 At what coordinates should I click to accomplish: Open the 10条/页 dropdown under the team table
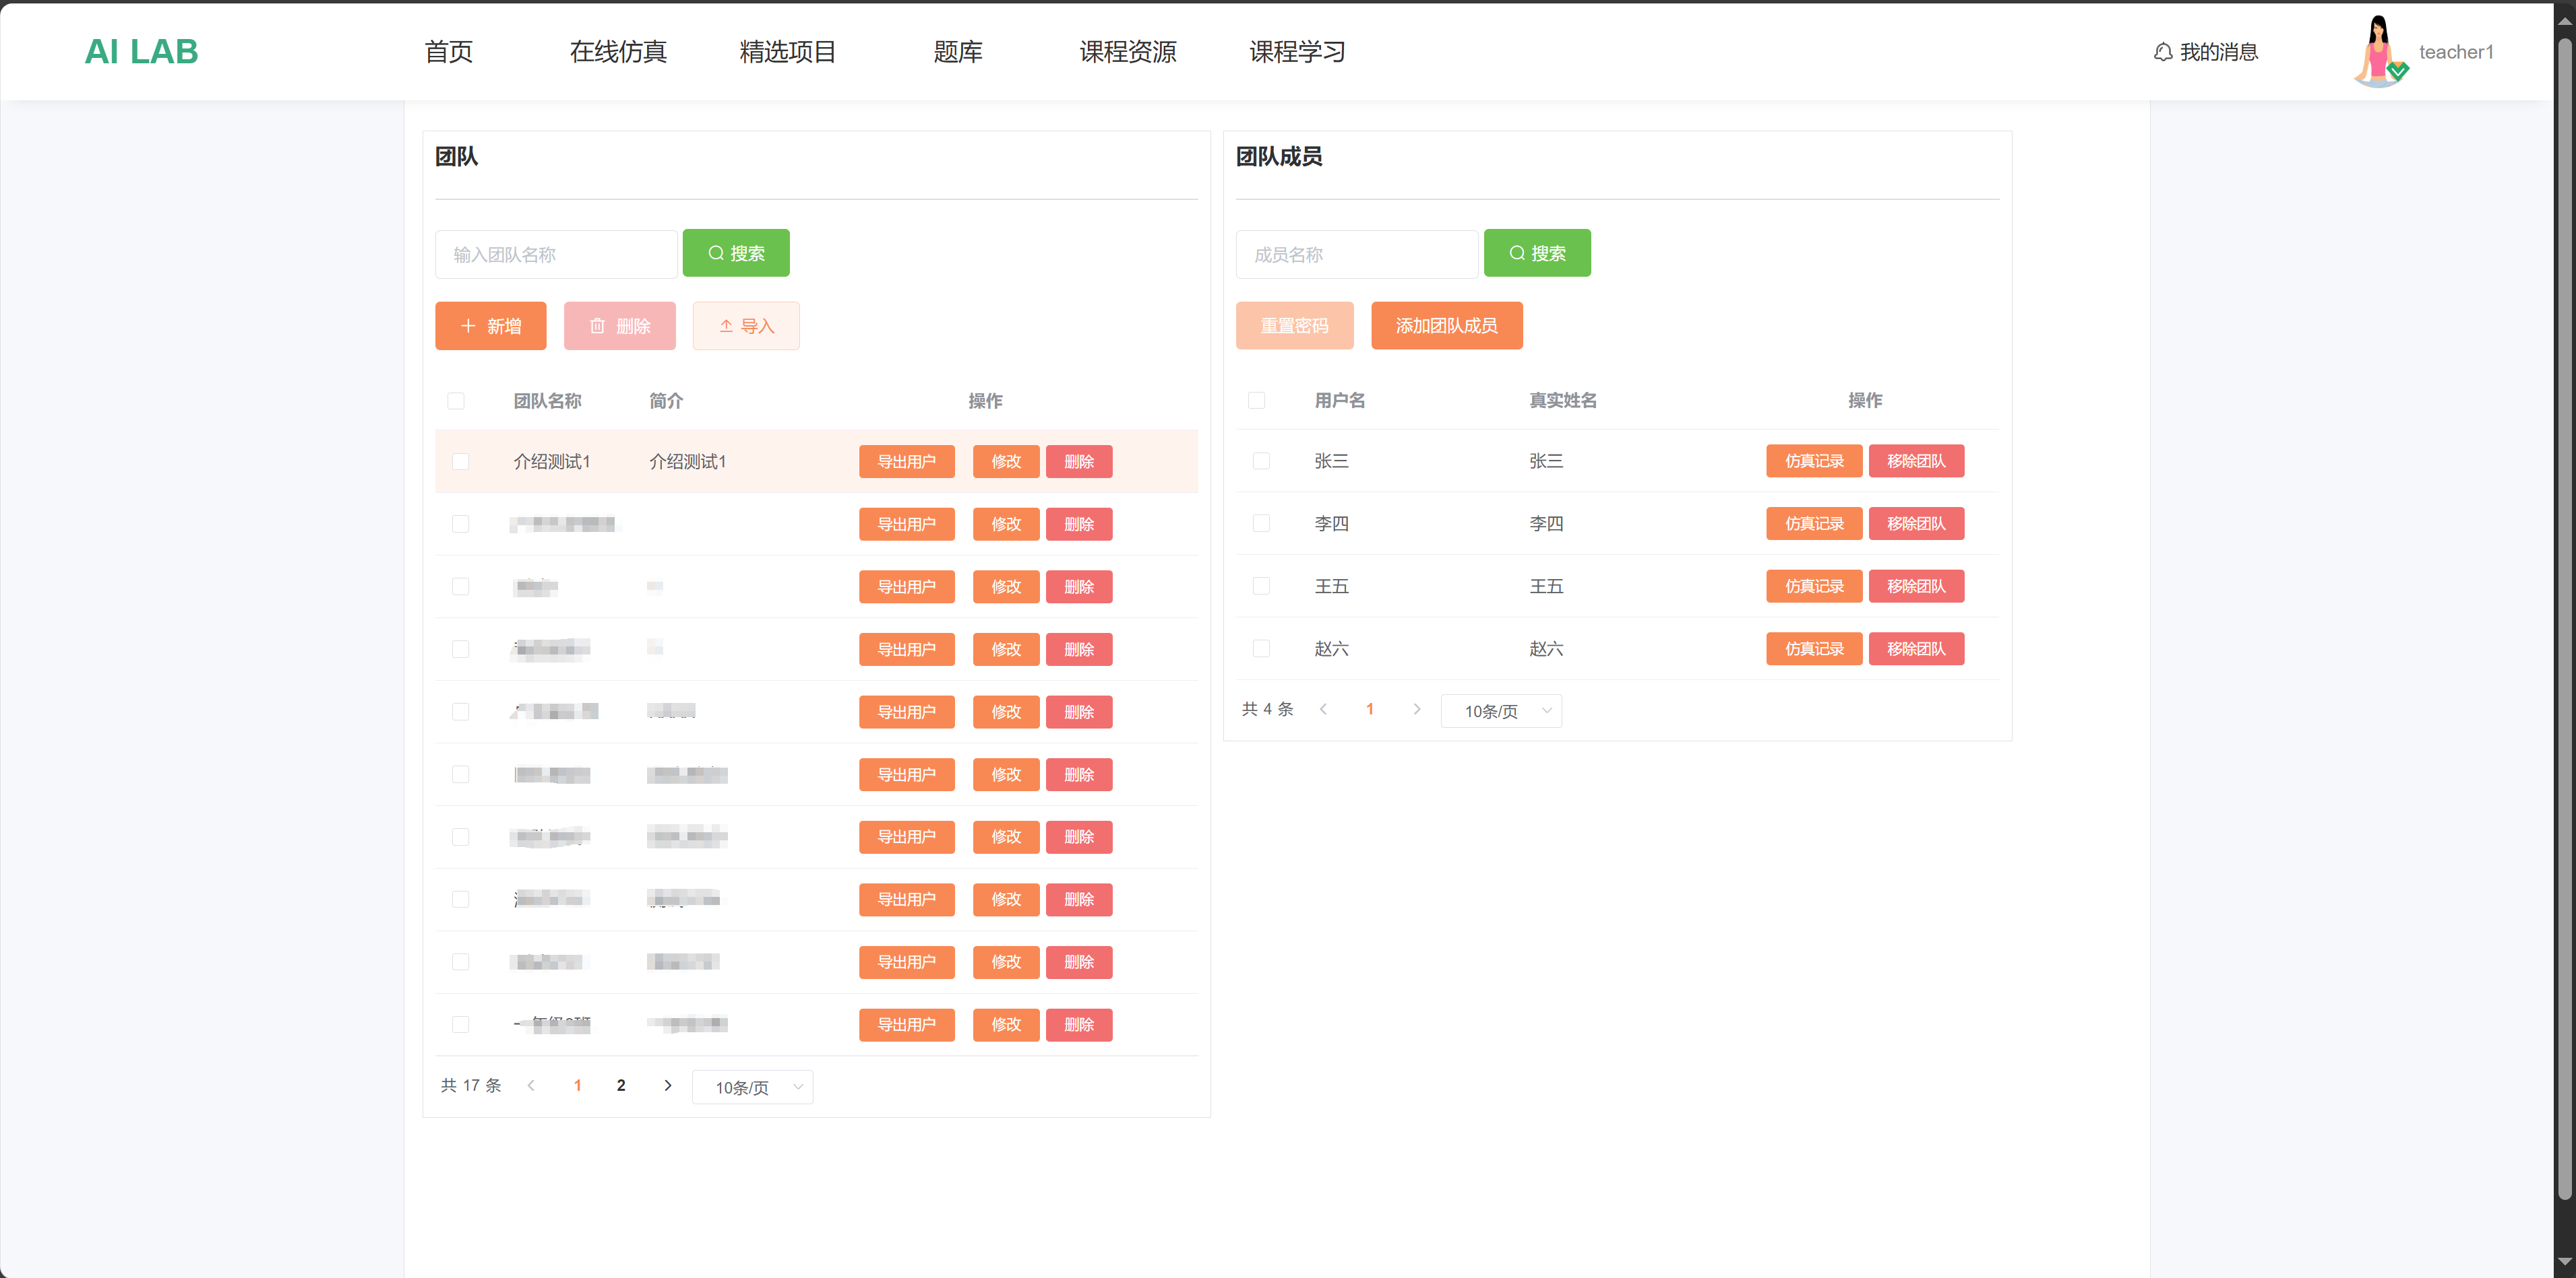(753, 1087)
